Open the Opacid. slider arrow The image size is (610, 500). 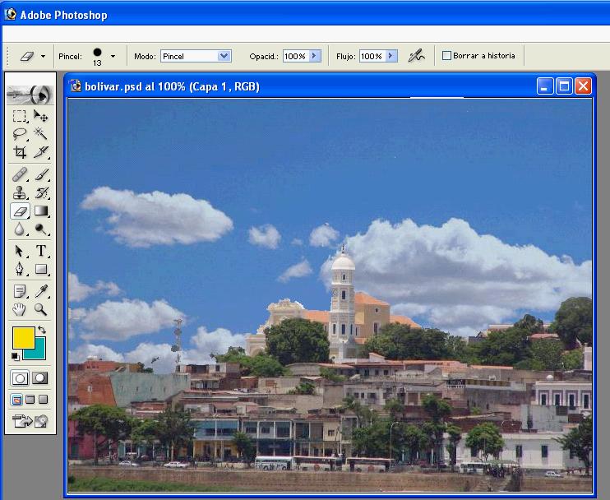tap(314, 56)
